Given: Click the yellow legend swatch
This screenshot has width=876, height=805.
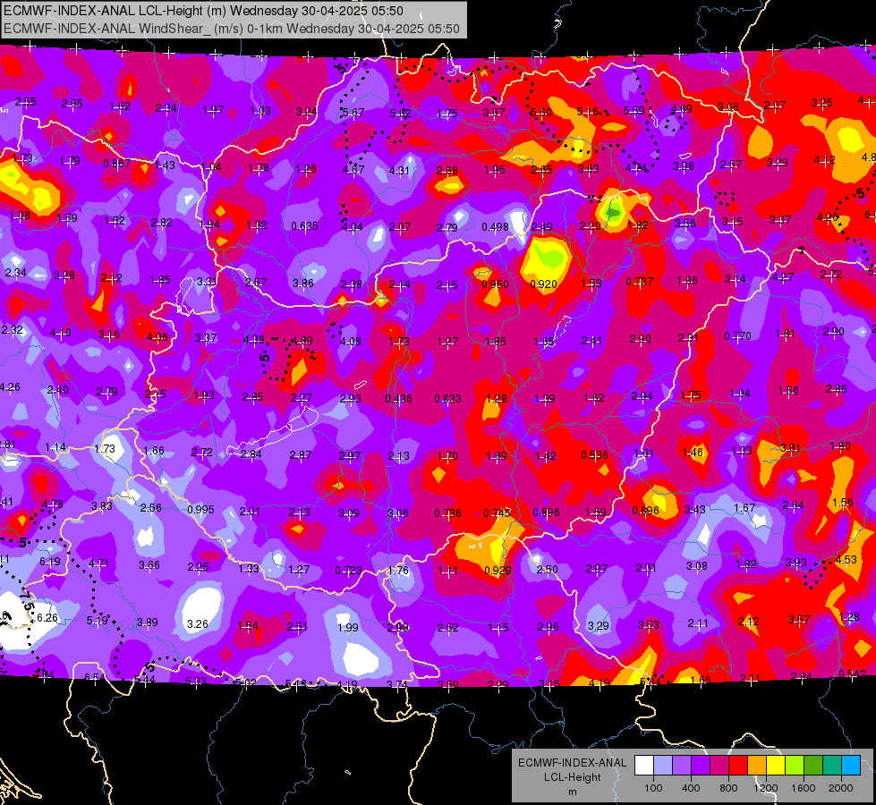Looking at the screenshot, I should 776,765.
